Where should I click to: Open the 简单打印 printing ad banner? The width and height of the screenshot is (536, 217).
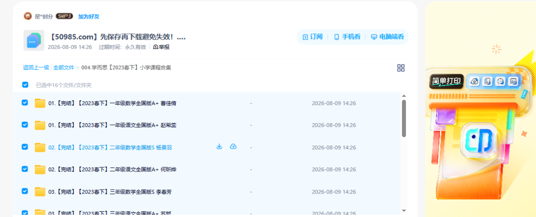point(480,108)
